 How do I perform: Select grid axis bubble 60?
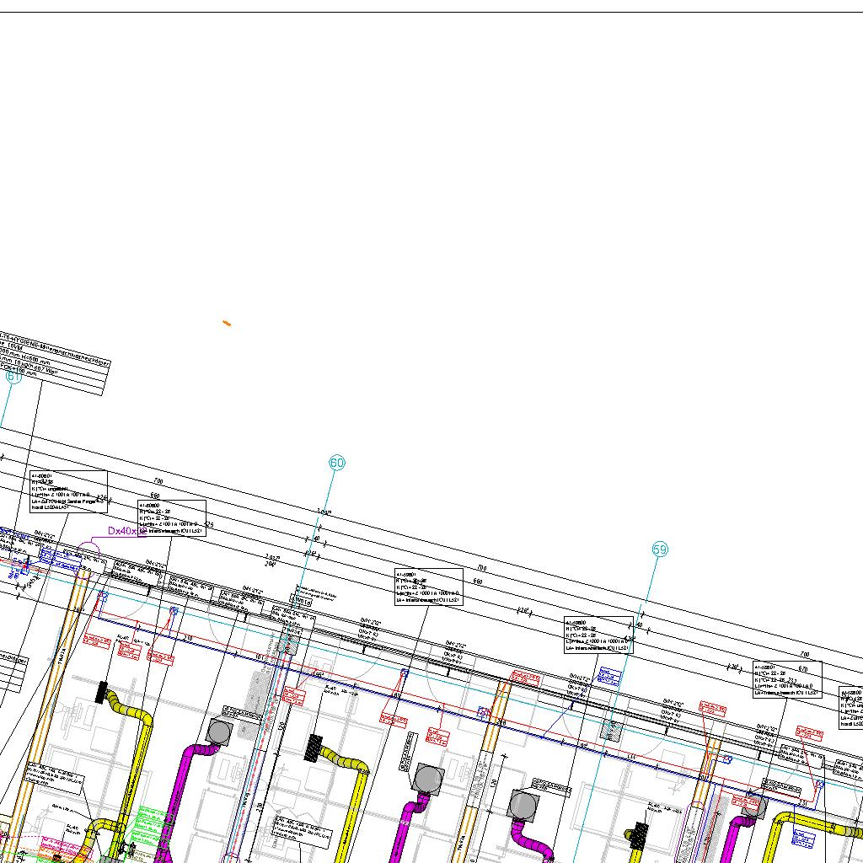337,463
